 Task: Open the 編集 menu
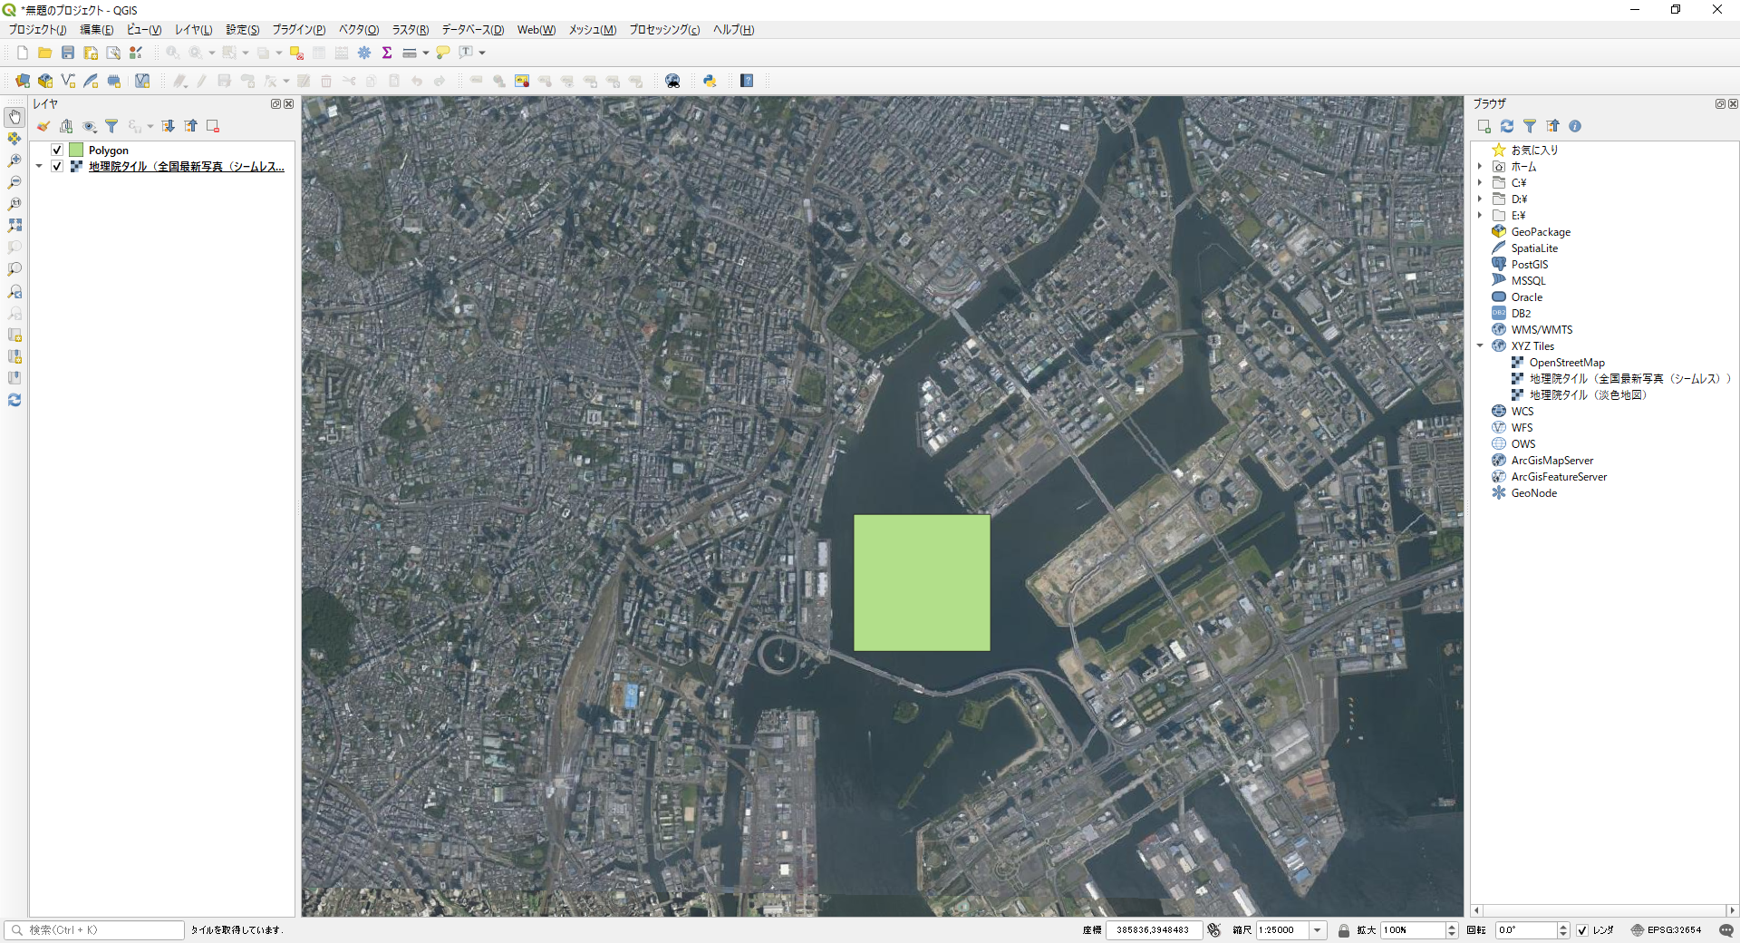(x=96, y=30)
